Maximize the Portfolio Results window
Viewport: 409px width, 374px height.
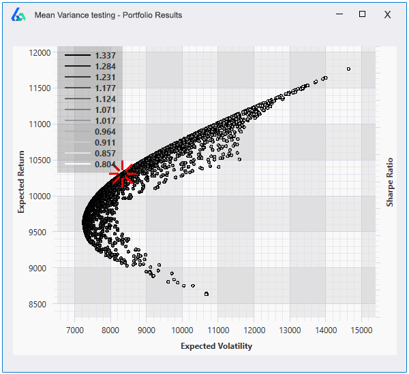(362, 14)
